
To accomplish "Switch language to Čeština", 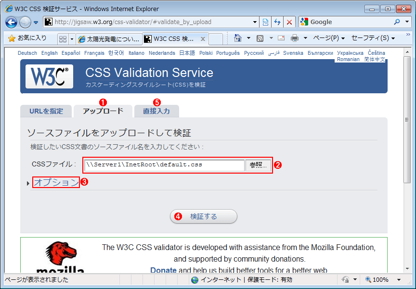I will 377,53.
